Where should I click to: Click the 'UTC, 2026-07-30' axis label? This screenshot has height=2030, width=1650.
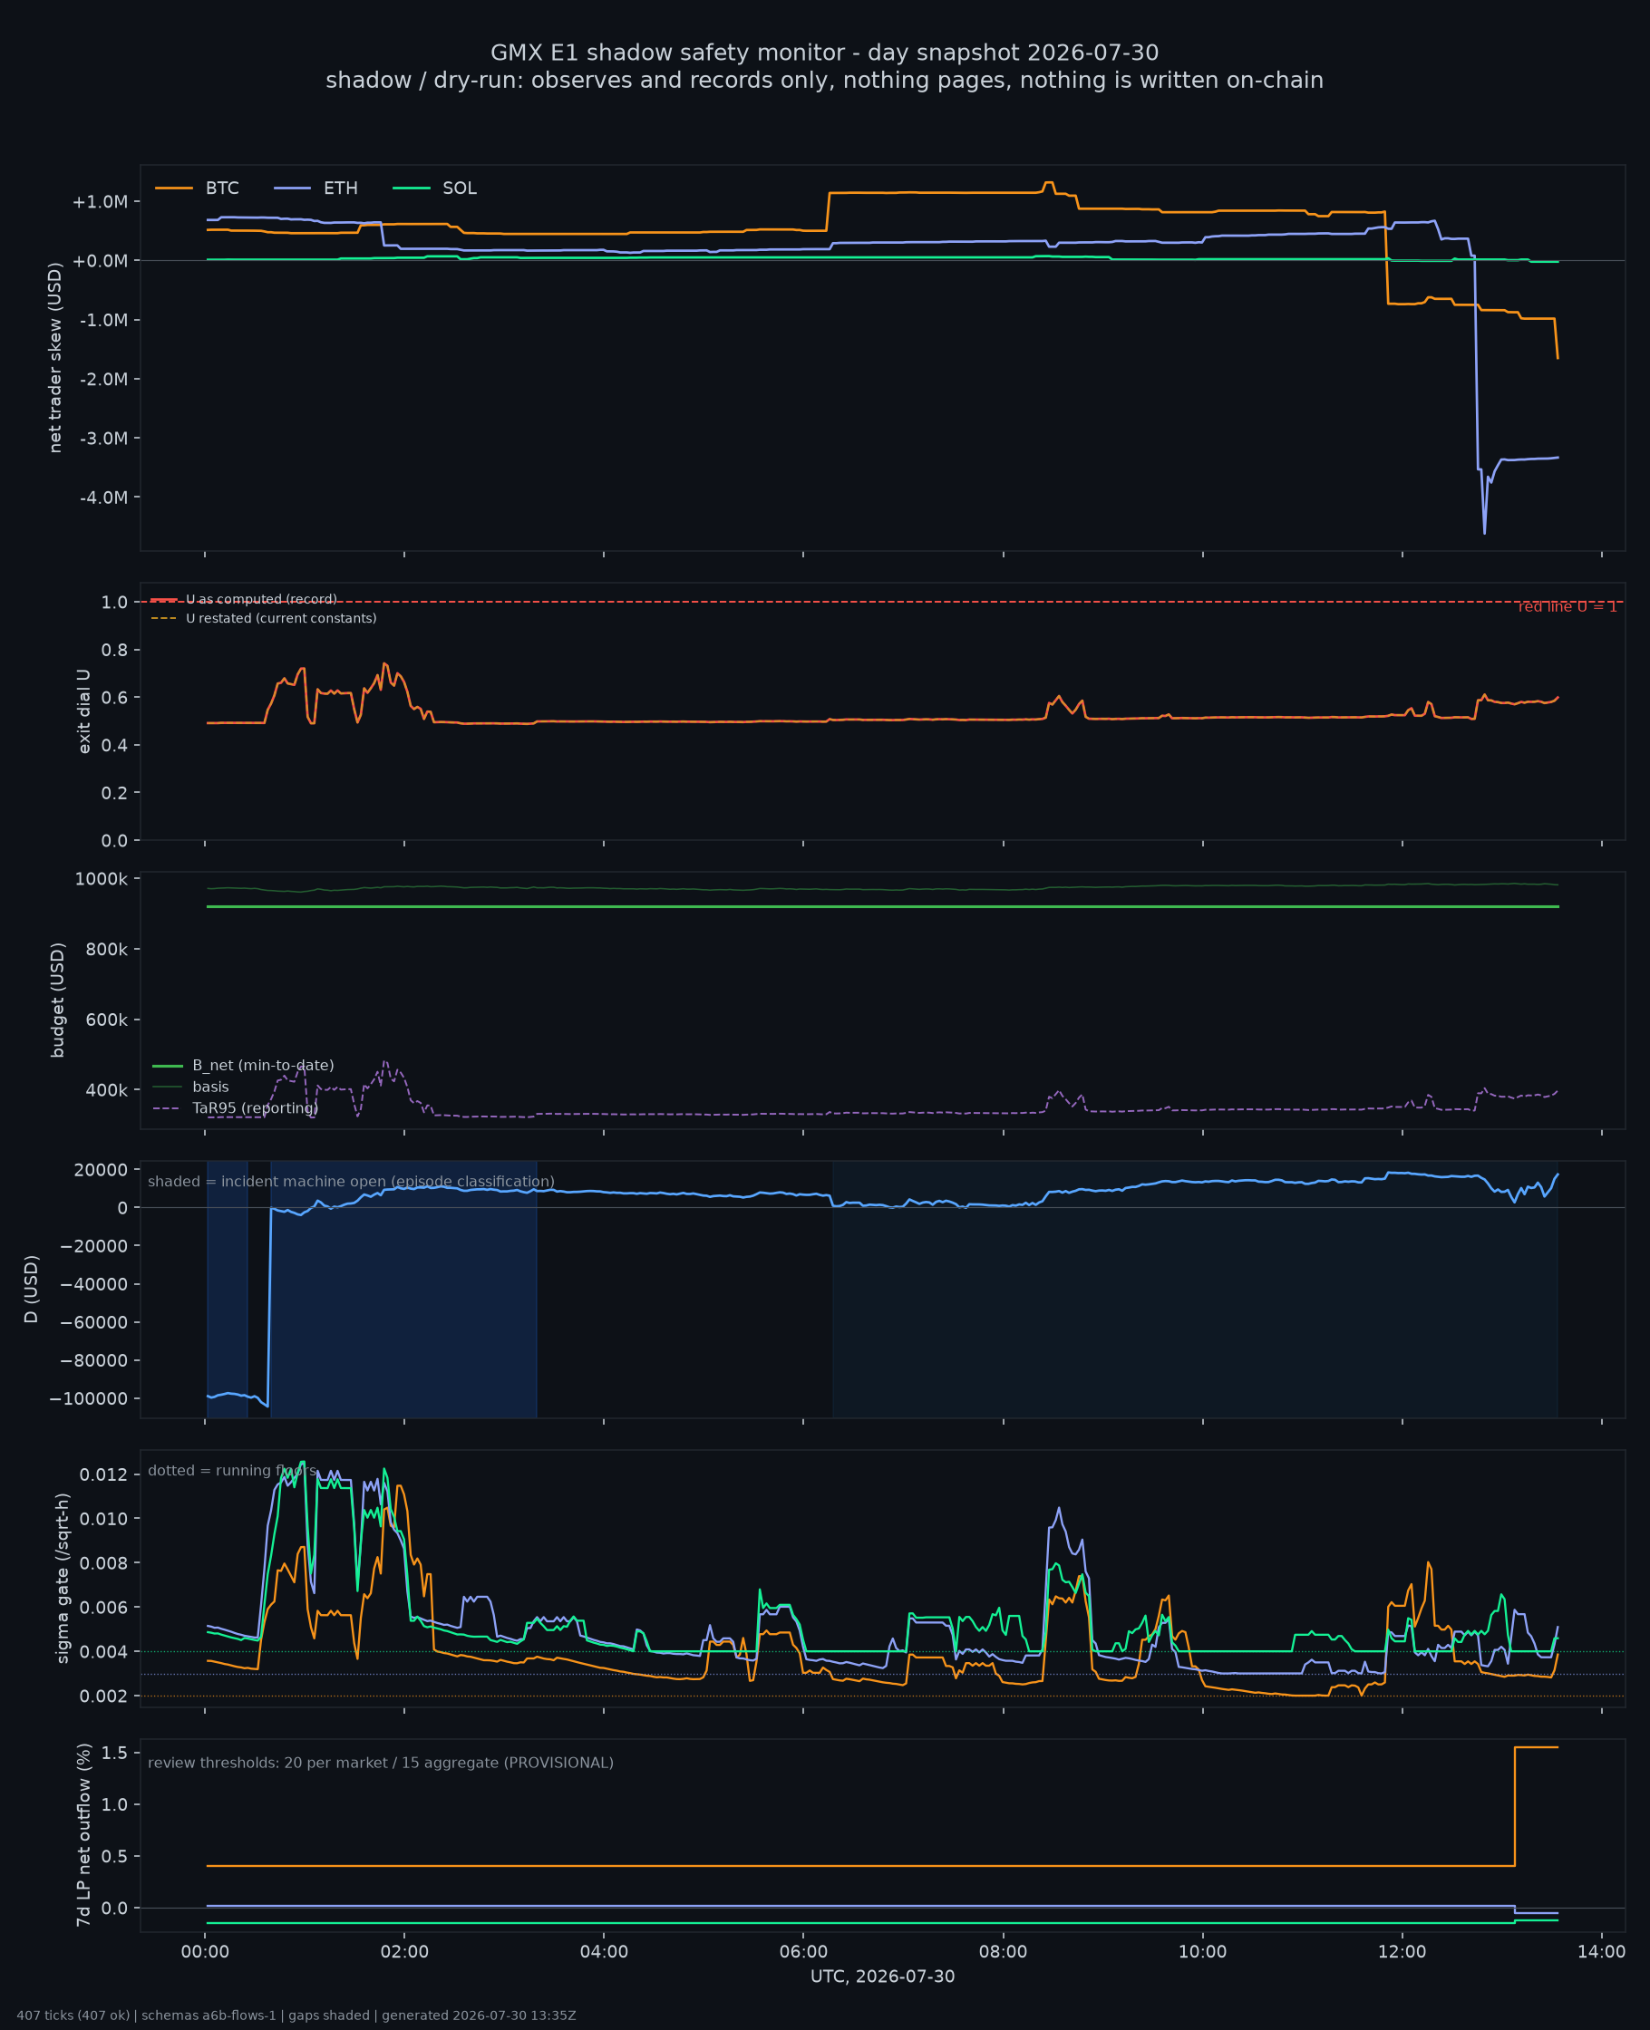pos(882,1977)
